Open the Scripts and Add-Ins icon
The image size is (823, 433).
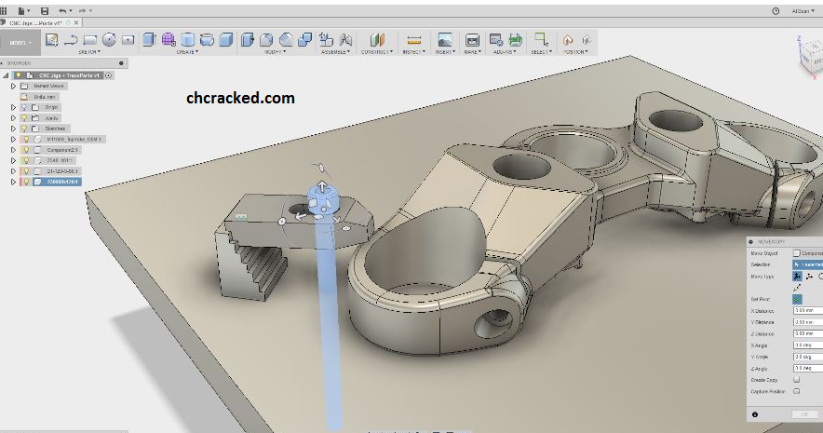click(496, 39)
